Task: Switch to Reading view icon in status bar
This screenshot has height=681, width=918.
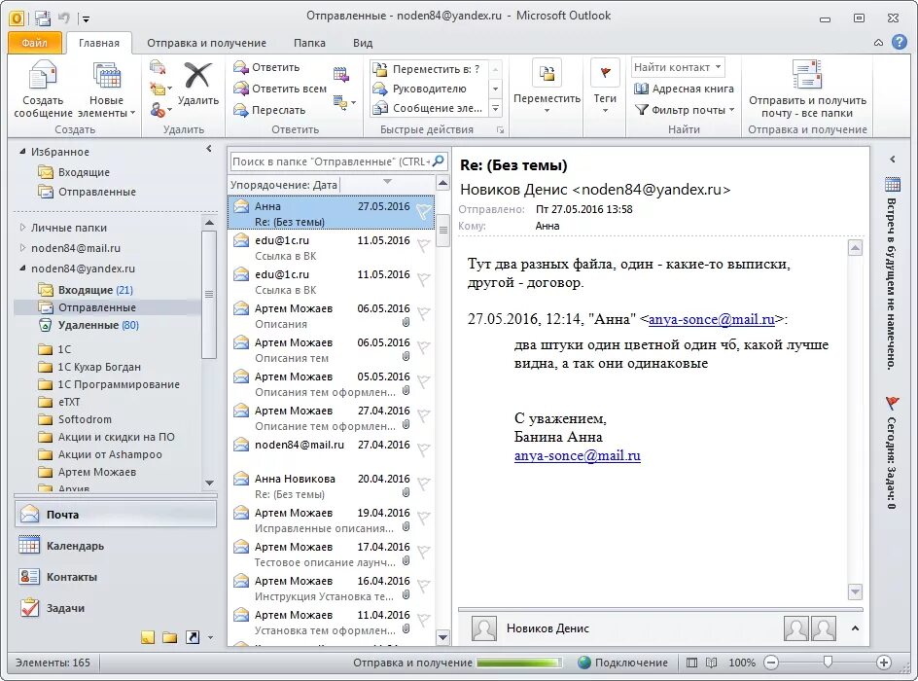Action: click(711, 663)
